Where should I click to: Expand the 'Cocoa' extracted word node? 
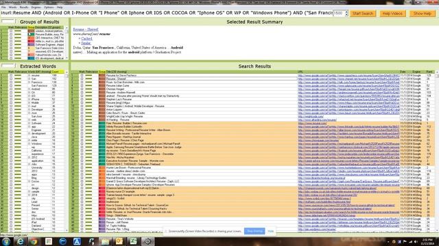(29, 181)
